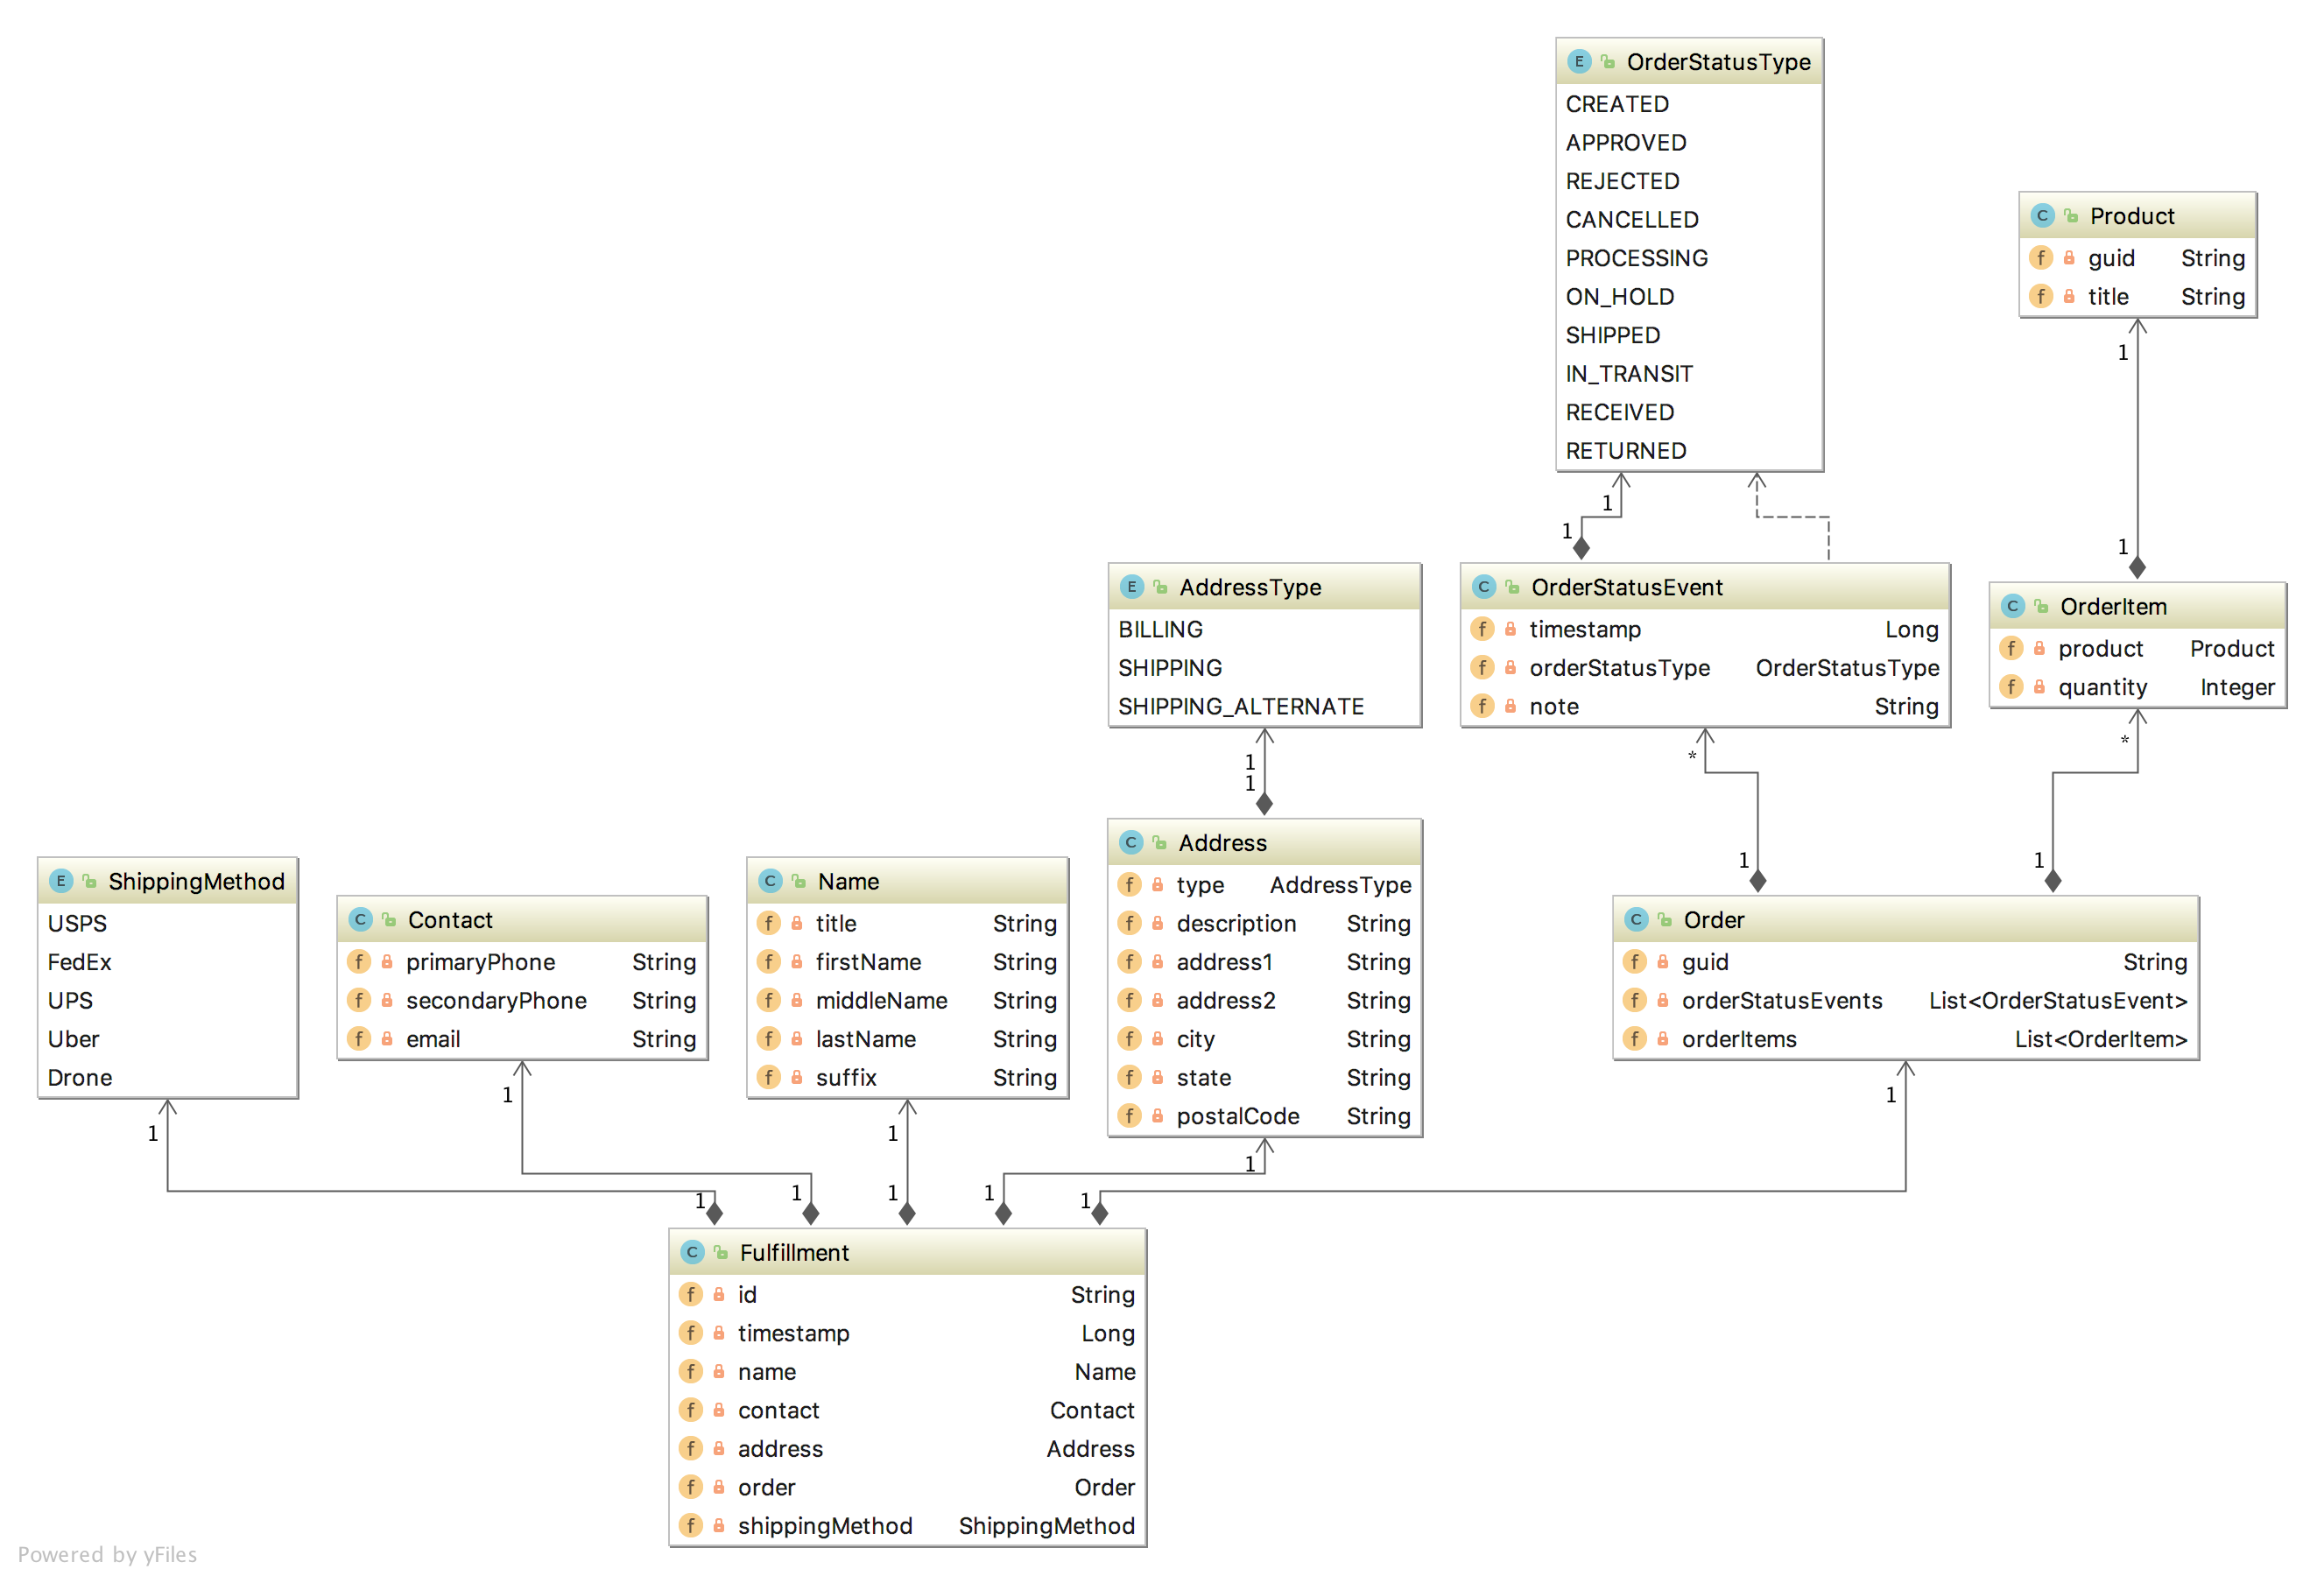Click the Powered by yFiles text
This screenshot has width=2324, height=1583.
[x=107, y=1554]
